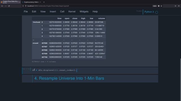
Task: Click the cell input prompt next to code
Action: point(26,69)
